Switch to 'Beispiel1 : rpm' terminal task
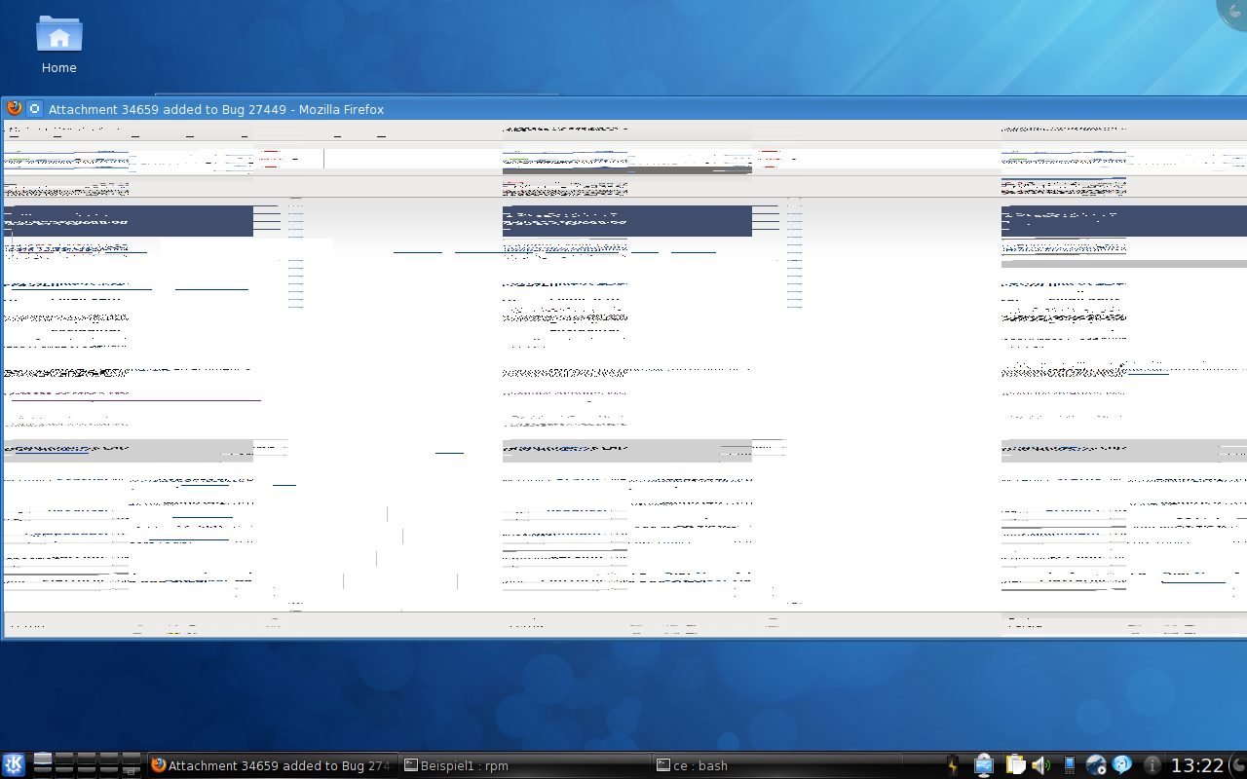Screen dimensions: 1247x779 coord(526,765)
